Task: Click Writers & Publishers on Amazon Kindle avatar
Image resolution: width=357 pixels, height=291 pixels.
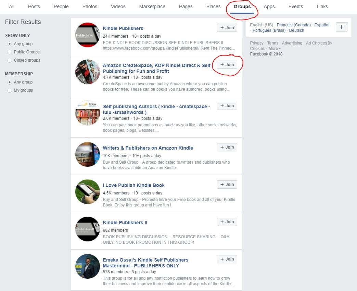Action: click(87, 154)
